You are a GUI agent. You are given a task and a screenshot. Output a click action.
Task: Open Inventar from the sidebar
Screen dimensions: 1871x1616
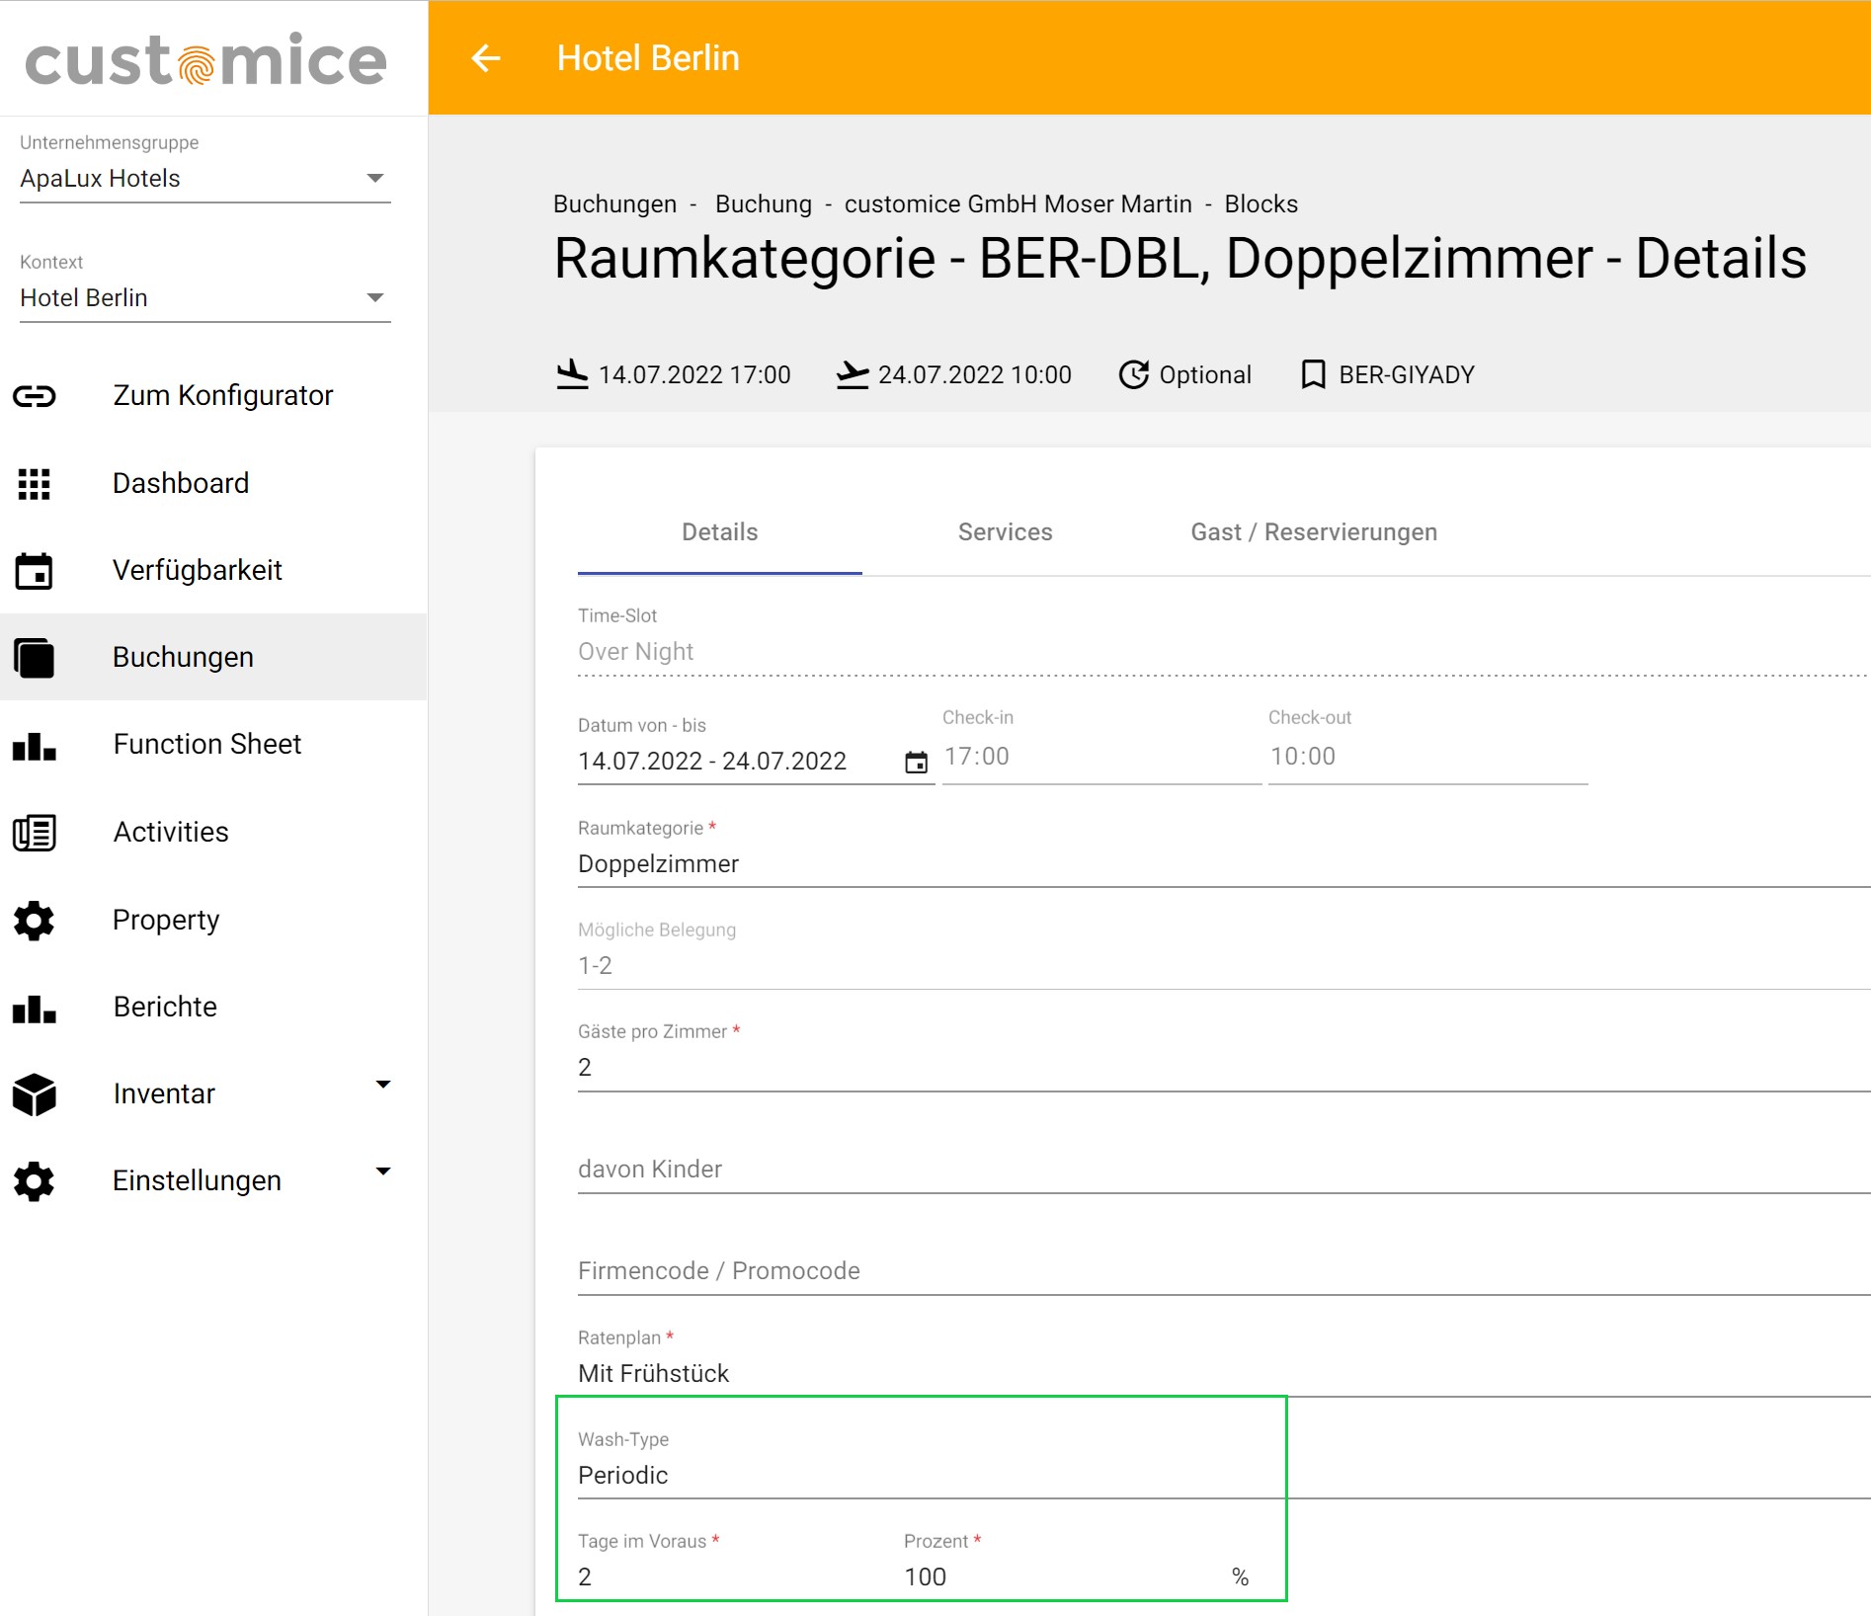coord(213,1094)
